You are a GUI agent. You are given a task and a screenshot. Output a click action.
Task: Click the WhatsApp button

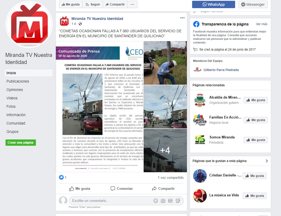point(213,4)
